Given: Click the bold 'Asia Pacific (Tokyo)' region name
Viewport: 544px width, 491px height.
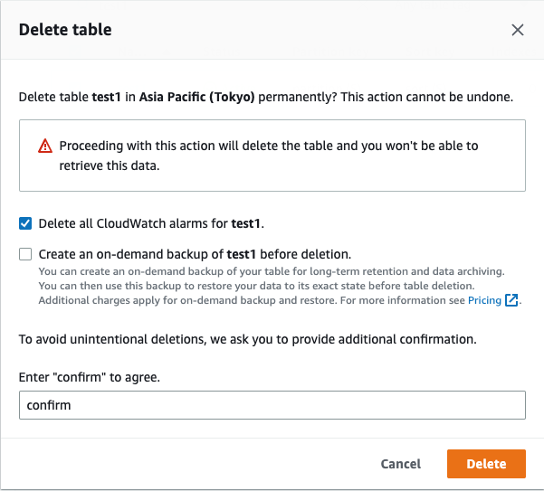Looking at the screenshot, I should tap(196, 97).
